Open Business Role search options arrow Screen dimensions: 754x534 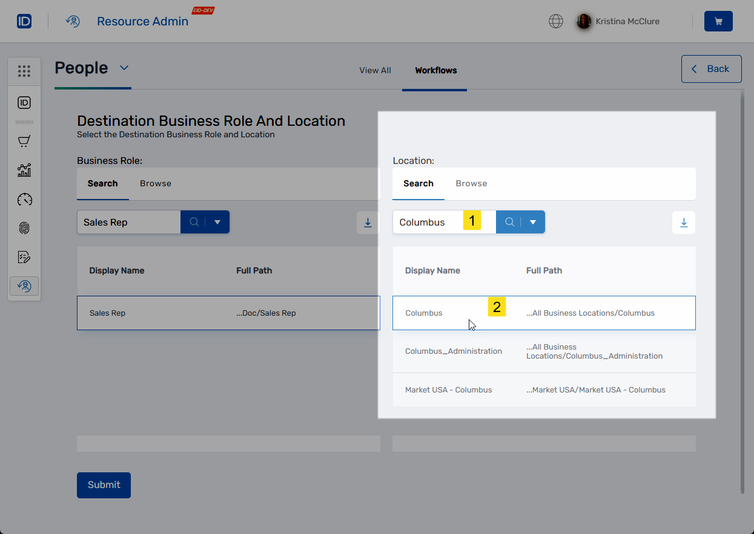pyautogui.click(x=217, y=222)
